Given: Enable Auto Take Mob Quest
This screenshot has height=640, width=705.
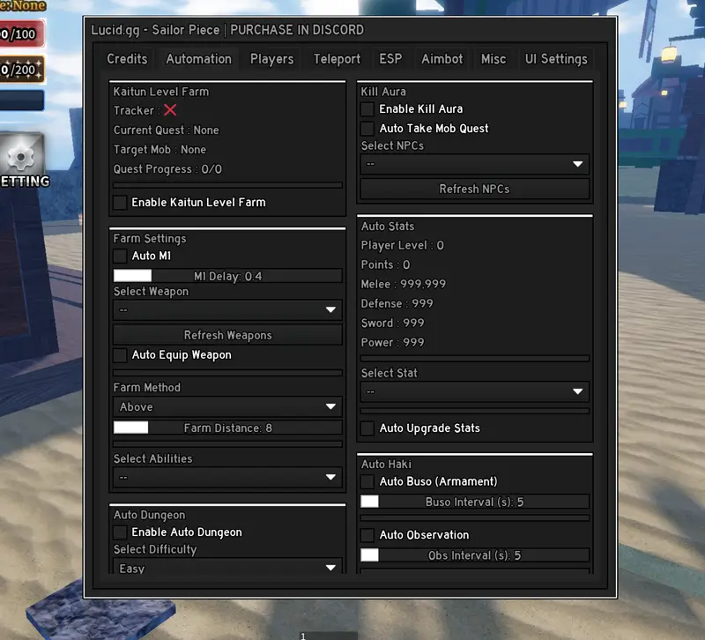Looking at the screenshot, I should pos(367,128).
